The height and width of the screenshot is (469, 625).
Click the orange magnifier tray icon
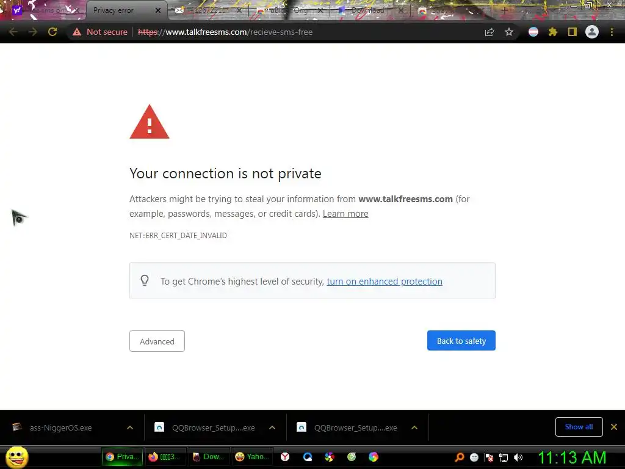[x=460, y=457]
